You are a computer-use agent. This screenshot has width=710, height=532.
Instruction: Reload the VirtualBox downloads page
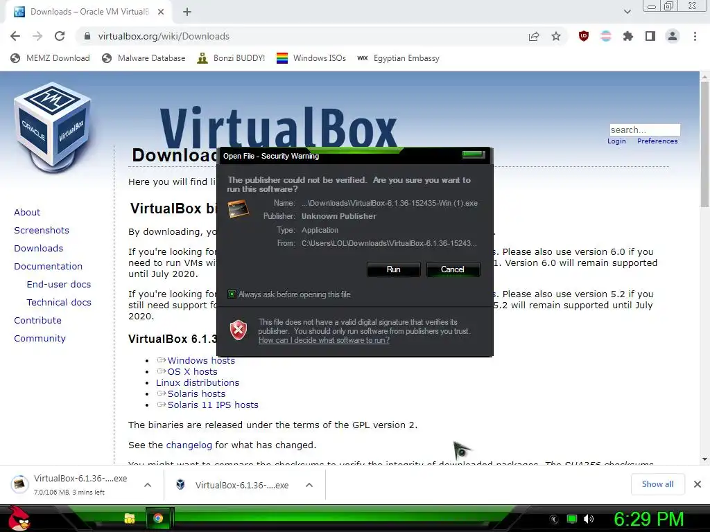pyautogui.click(x=60, y=36)
